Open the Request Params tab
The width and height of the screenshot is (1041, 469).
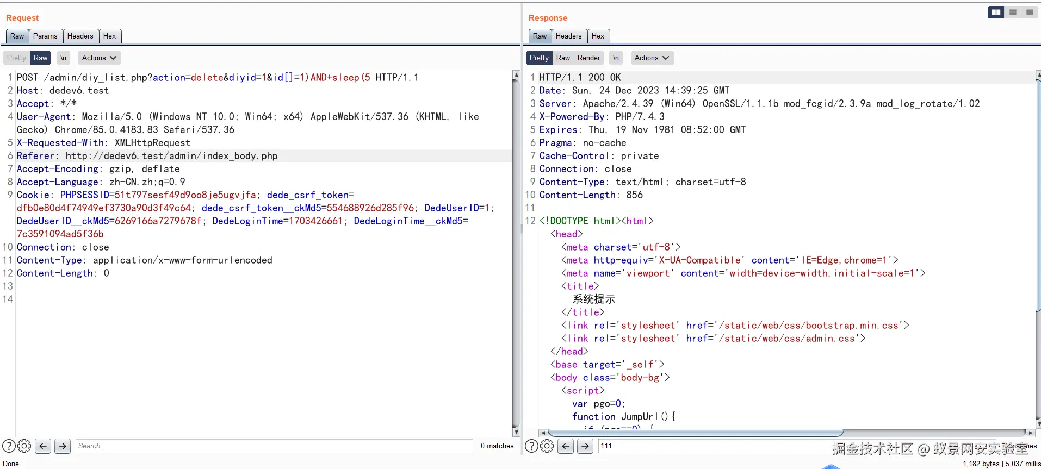45,36
